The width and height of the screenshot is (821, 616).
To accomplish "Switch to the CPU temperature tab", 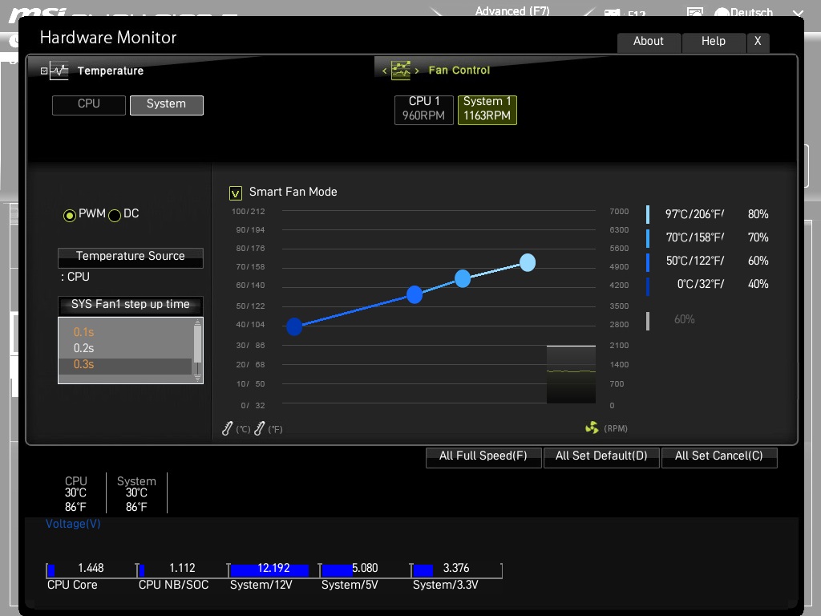I will (88, 105).
